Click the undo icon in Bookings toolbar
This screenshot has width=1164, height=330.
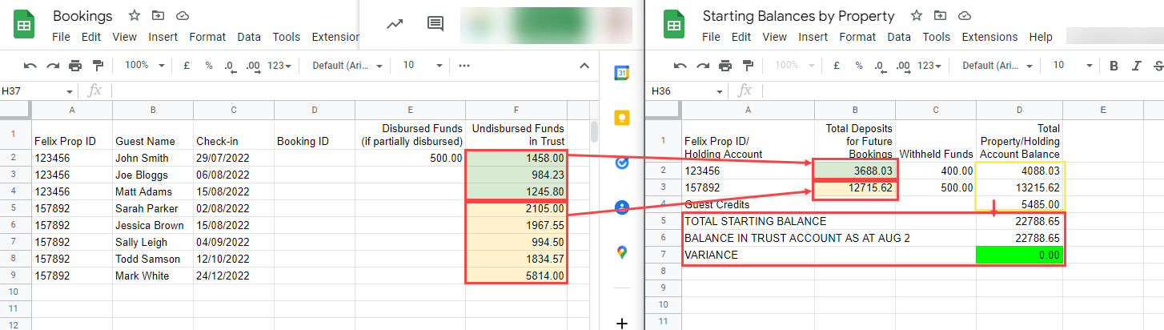click(30, 66)
